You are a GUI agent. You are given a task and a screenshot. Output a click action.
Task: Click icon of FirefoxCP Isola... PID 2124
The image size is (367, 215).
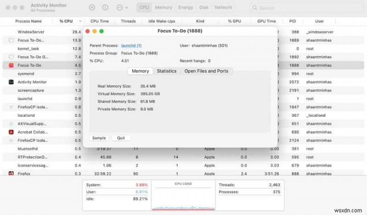coord(11,140)
